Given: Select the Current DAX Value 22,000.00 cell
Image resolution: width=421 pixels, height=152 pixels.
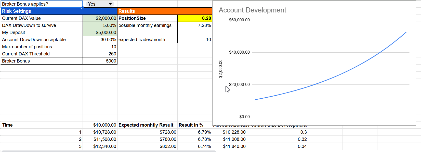Looking at the screenshot, I should pyautogui.click(x=100, y=18).
